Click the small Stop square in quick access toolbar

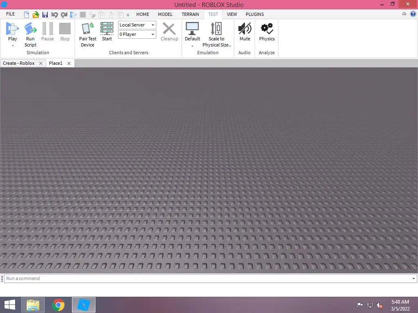click(83, 14)
